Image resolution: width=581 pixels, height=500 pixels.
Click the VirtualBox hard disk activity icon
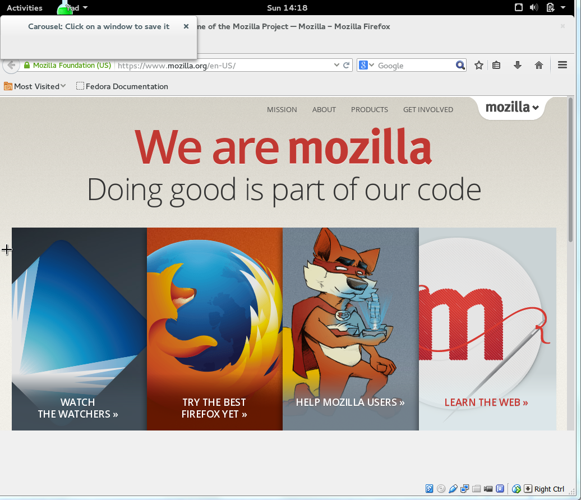429,489
